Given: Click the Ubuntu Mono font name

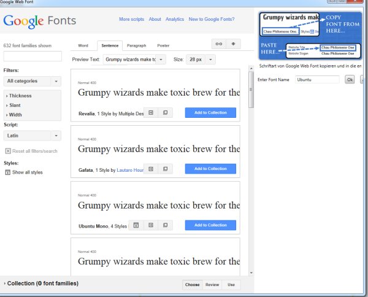Looking at the screenshot, I should 93,226.
